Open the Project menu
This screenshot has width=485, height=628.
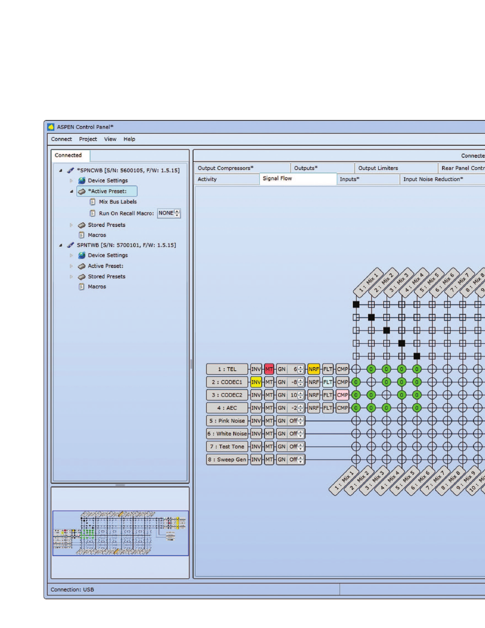(x=88, y=139)
